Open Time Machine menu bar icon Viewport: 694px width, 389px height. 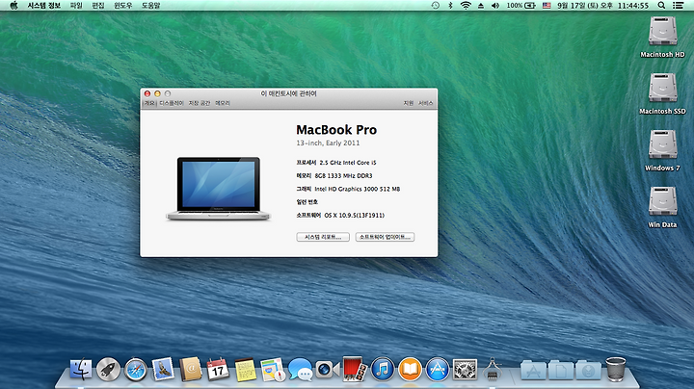coord(436,6)
